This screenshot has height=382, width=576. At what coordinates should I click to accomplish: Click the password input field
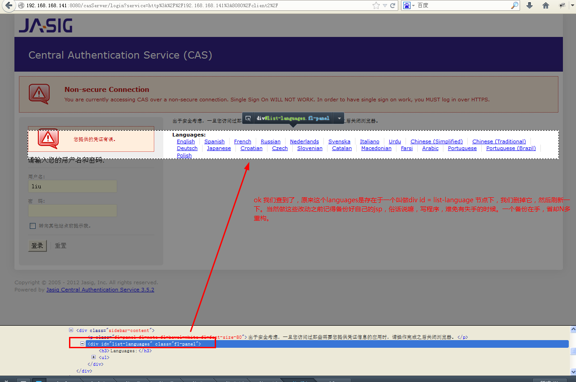[73, 210]
